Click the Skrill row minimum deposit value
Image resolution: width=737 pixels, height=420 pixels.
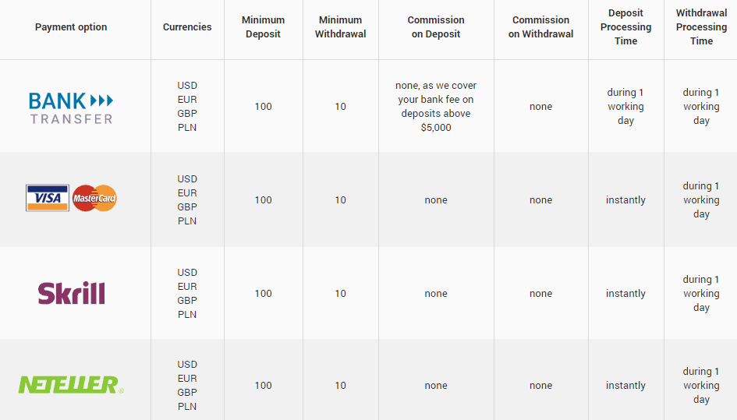[263, 294]
